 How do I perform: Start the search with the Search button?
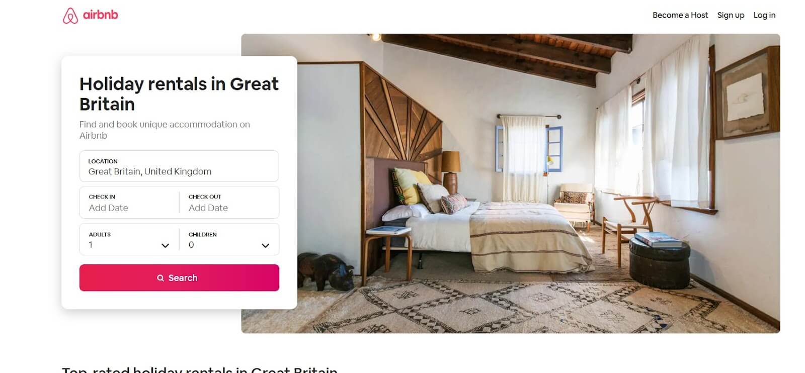point(179,278)
